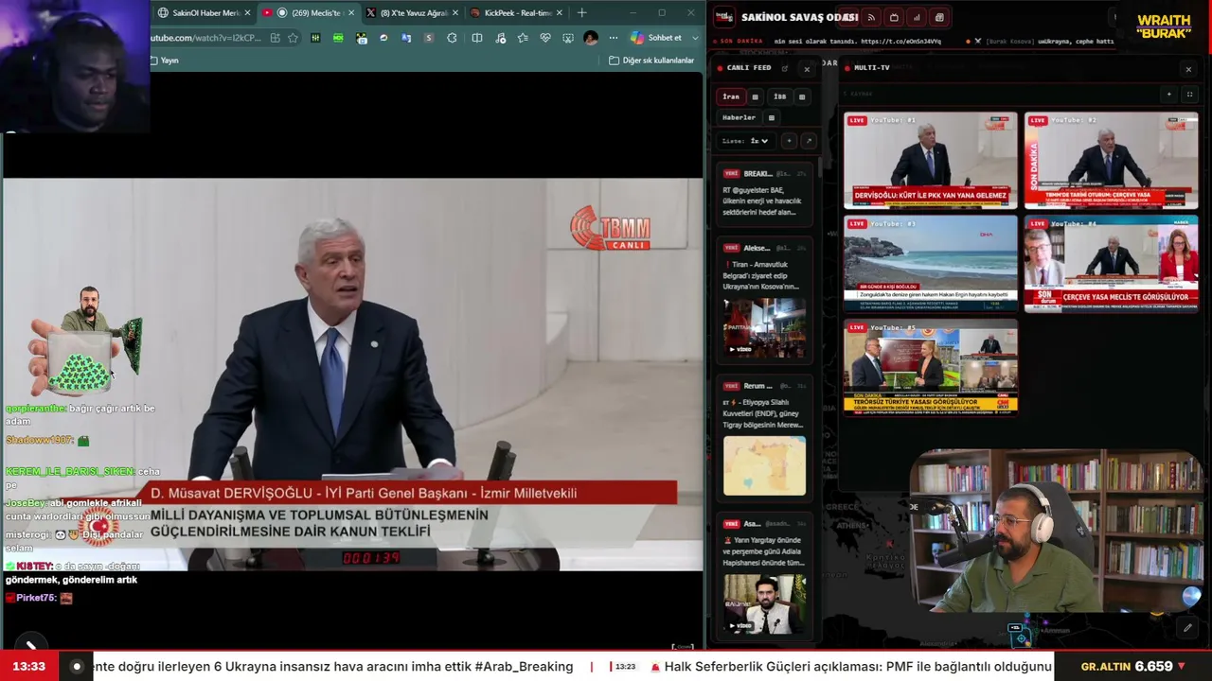Open YouTube #1 live stream thumbnail
Screen dimensions: 1212x681
(x=931, y=161)
